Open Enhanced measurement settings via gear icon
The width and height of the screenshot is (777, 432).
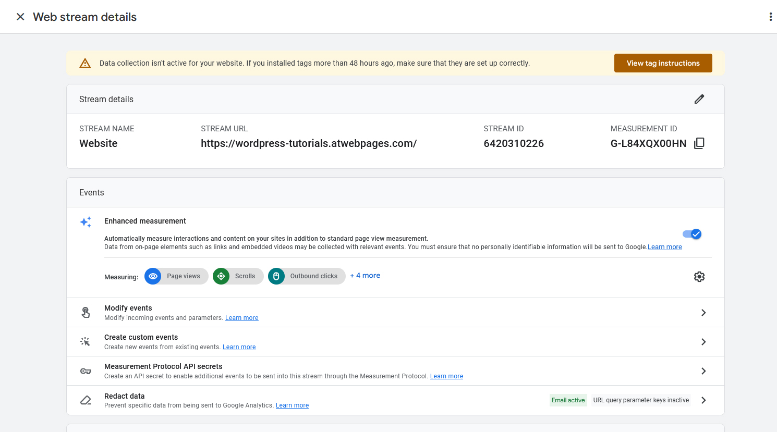[x=699, y=277]
